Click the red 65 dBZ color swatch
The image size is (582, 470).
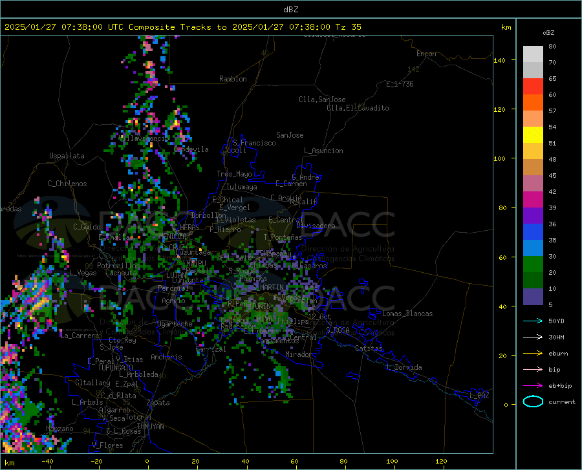click(533, 87)
